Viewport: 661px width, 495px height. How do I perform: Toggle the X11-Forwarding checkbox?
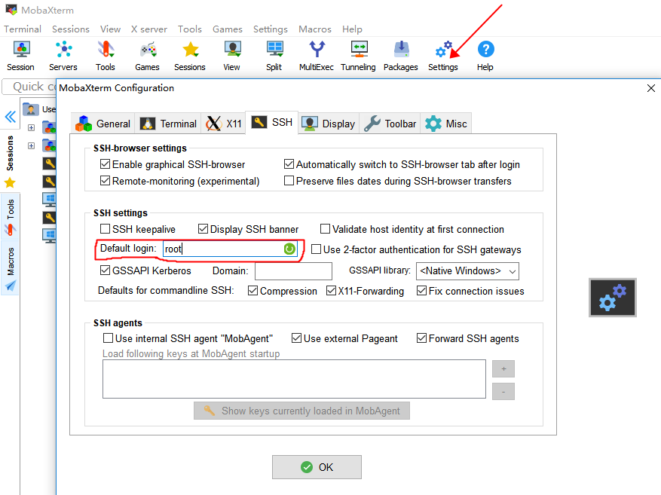pos(331,291)
